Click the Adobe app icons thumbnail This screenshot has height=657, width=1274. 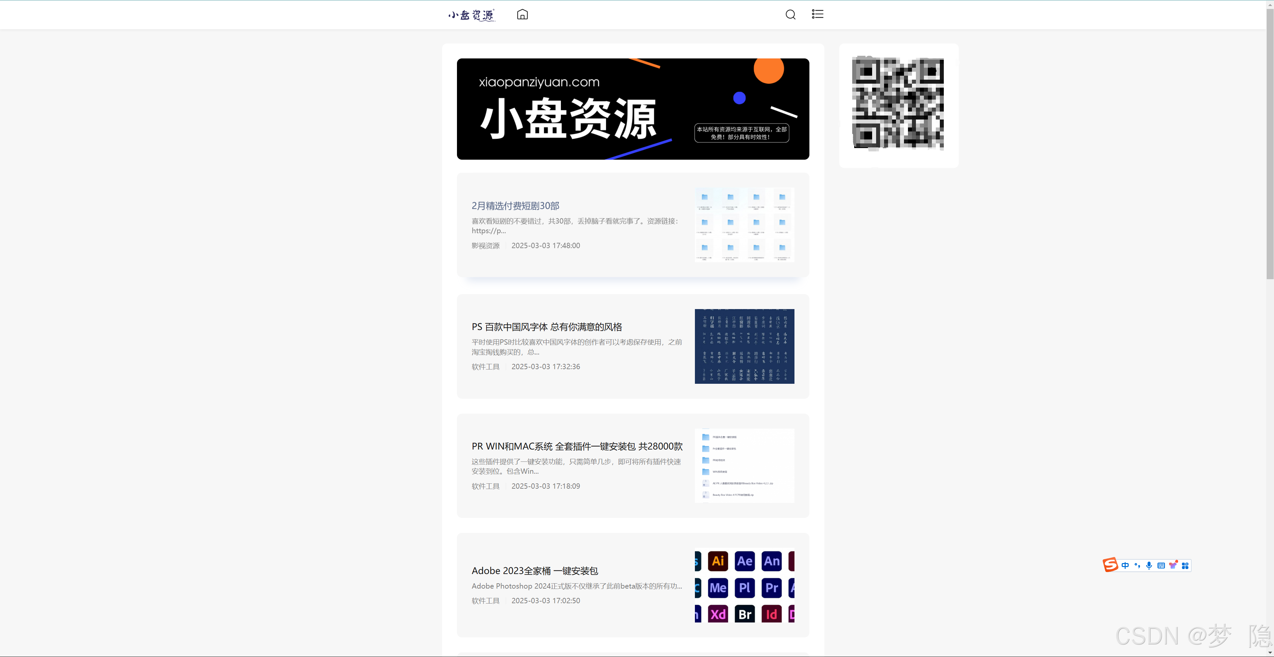click(744, 585)
